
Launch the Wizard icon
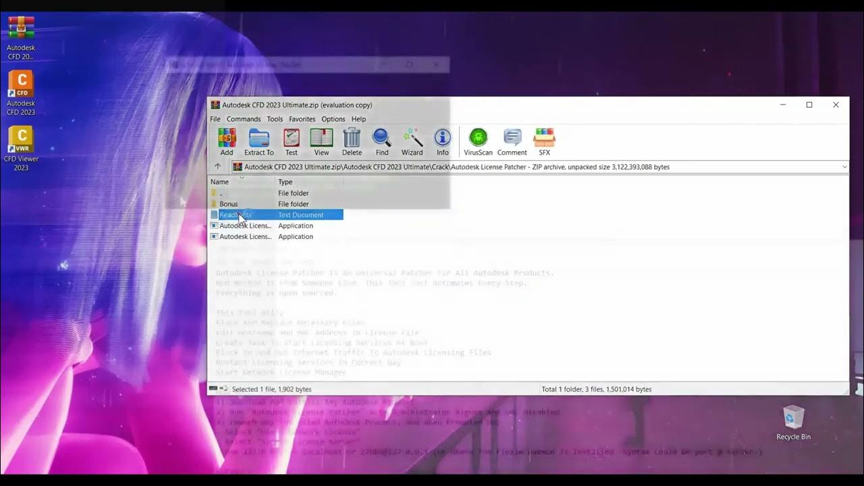tap(412, 142)
